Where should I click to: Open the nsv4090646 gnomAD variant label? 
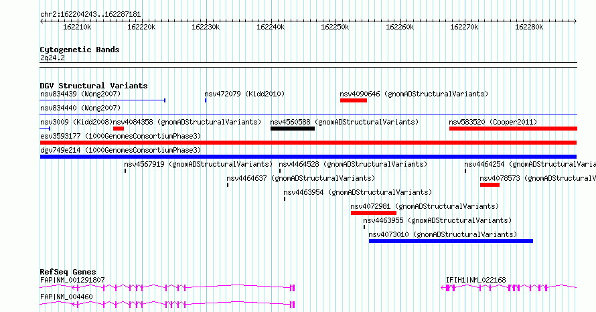[x=414, y=94]
